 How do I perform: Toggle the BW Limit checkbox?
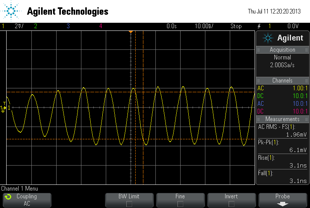point(129,204)
